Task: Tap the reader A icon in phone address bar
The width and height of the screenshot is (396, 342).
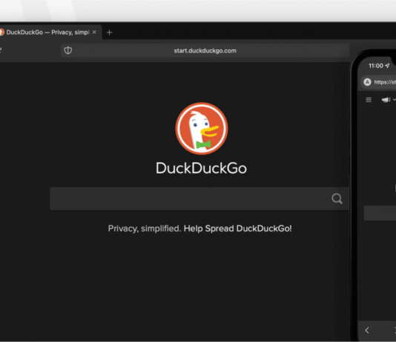Action: click(367, 82)
